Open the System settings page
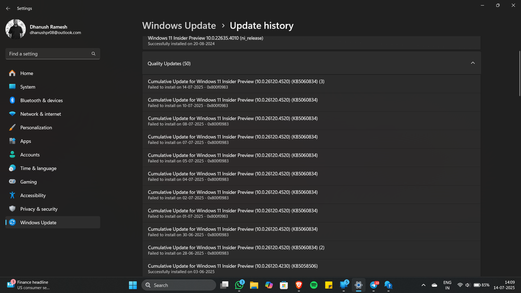The image size is (521, 293). [53, 87]
